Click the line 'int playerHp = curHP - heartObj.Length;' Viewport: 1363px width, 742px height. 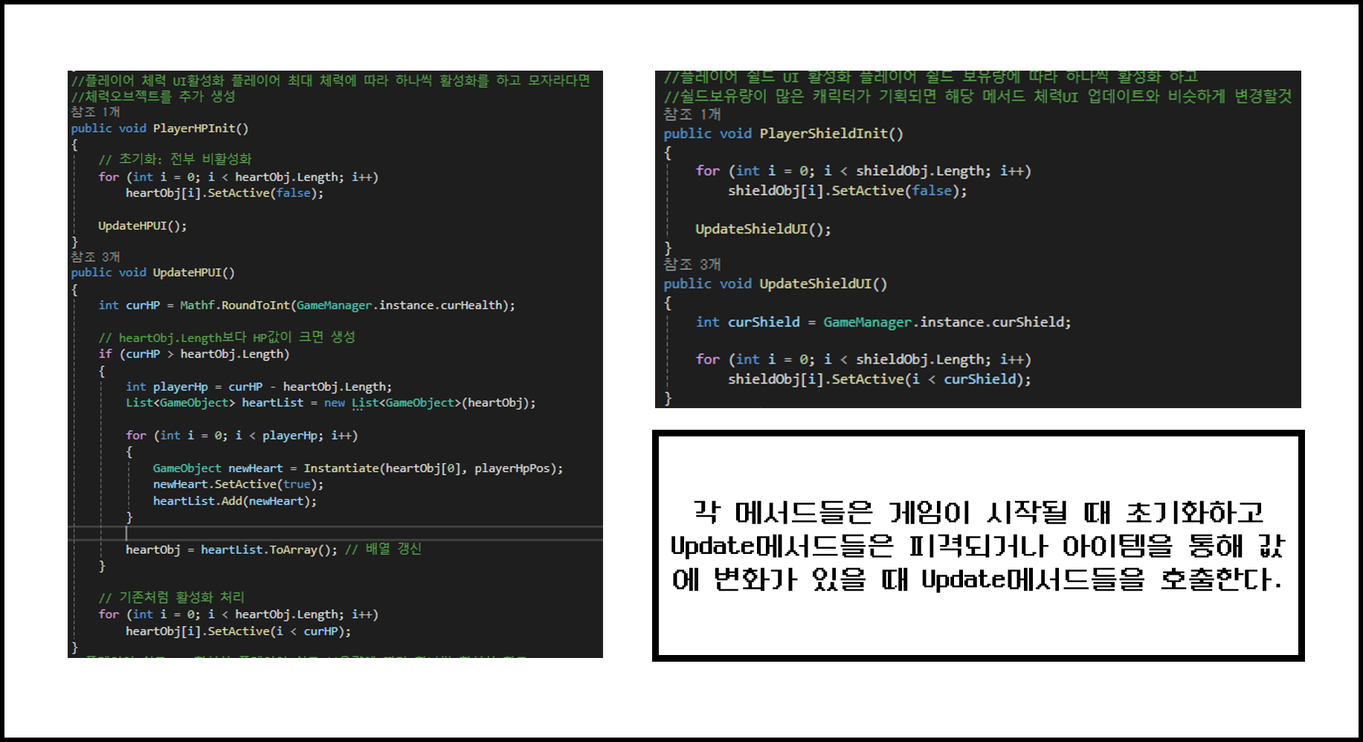259,387
